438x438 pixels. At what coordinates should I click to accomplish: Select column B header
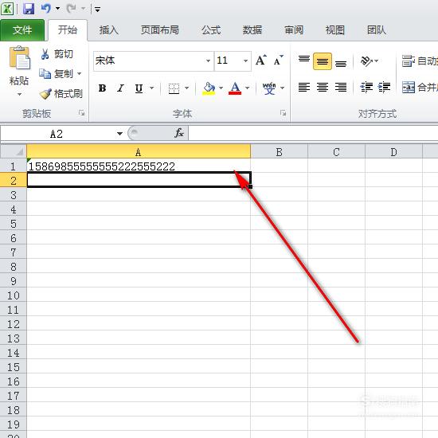pos(279,151)
